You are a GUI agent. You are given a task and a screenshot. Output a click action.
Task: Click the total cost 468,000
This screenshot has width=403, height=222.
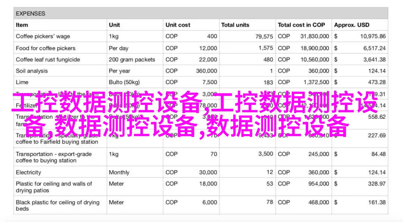(319, 202)
